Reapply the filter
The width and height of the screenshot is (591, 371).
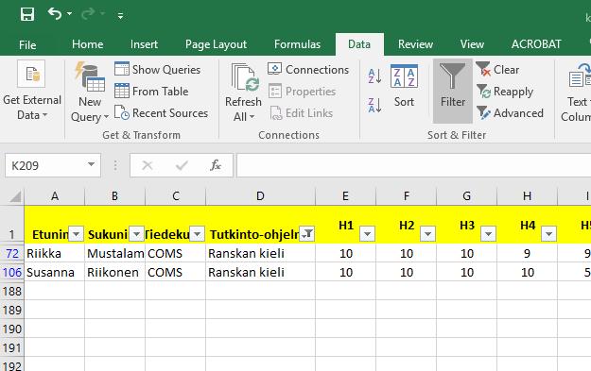505,92
